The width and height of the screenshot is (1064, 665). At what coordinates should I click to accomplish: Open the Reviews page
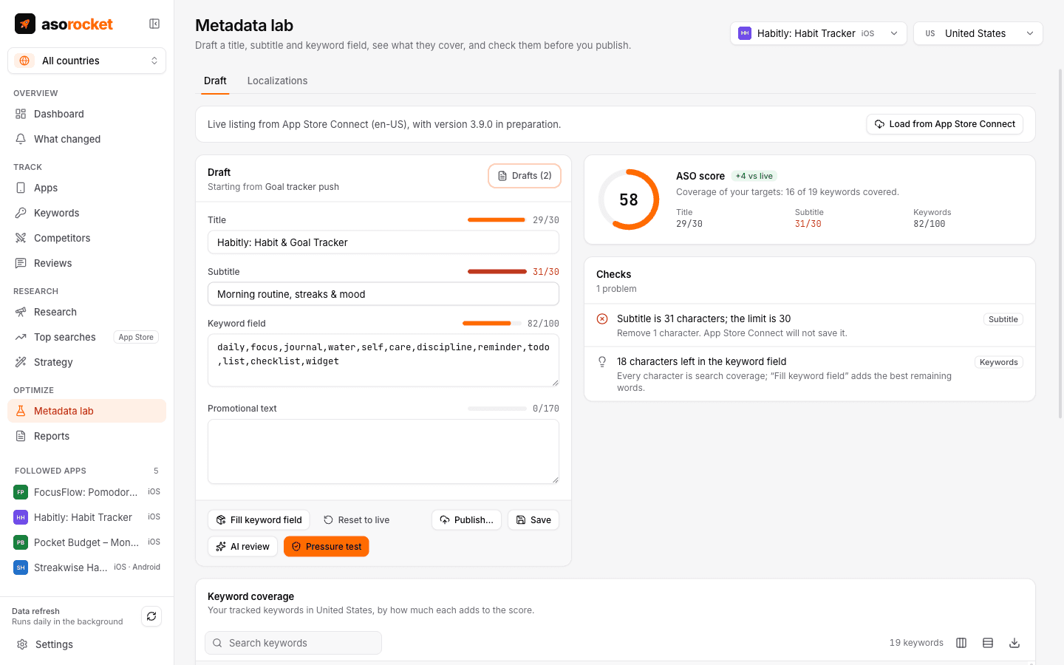(86, 263)
